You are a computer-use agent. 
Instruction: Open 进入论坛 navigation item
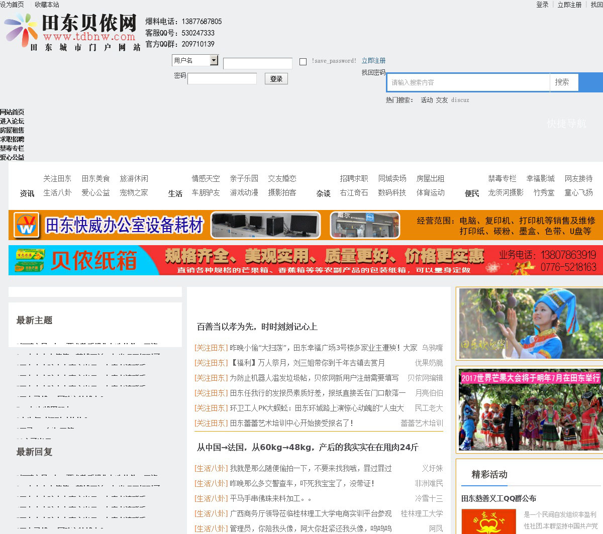pyautogui.click(x=12, y=121)
